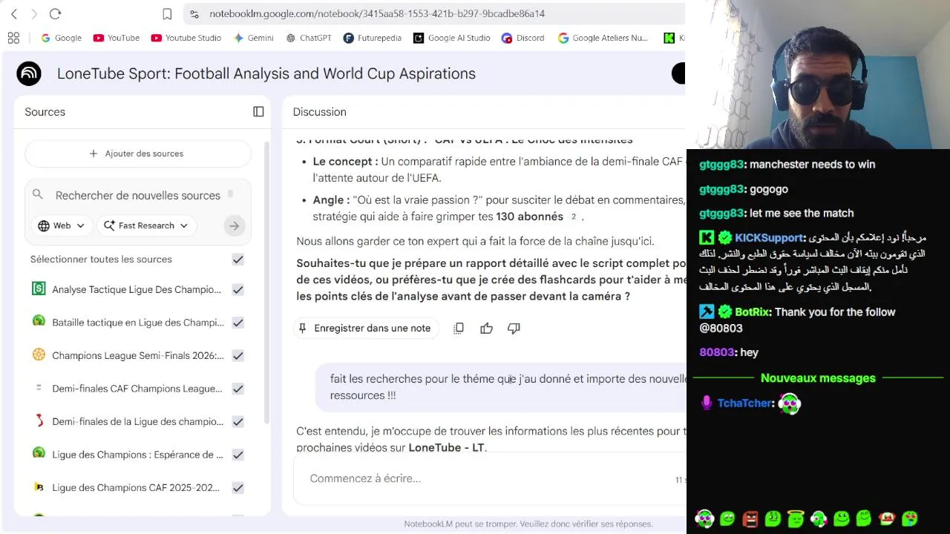Uncheck the Ligue des Champions : Espérance de ... source
Image resolution: width=950 pixels, height=534 pixels.
coord(237,455)
